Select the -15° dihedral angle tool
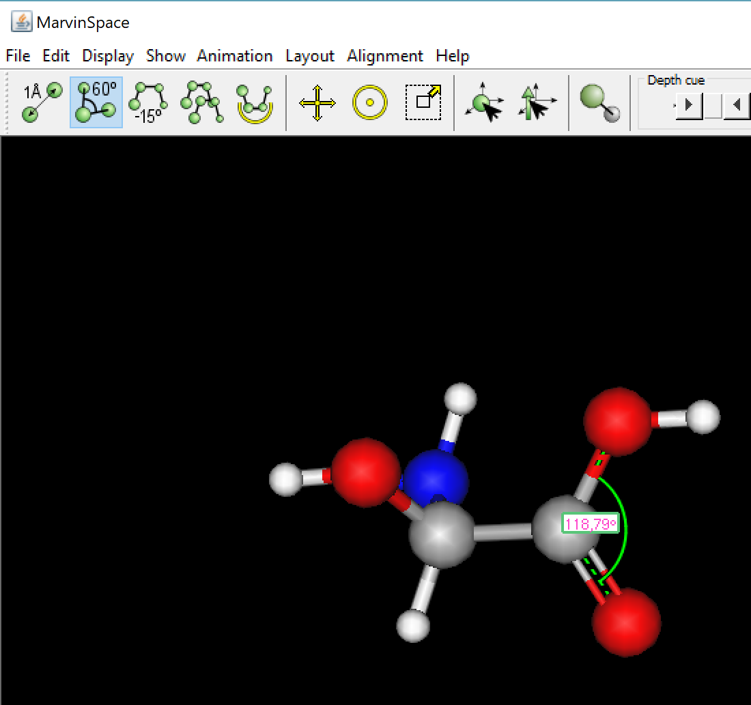 149,103
